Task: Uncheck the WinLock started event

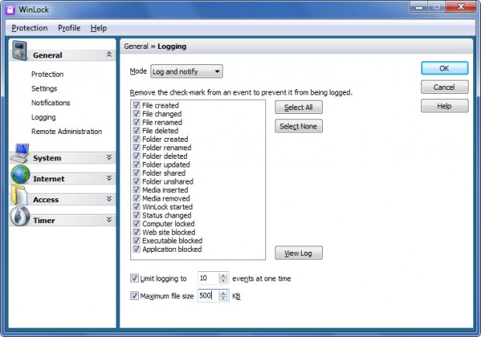Action: coord(137,207)
